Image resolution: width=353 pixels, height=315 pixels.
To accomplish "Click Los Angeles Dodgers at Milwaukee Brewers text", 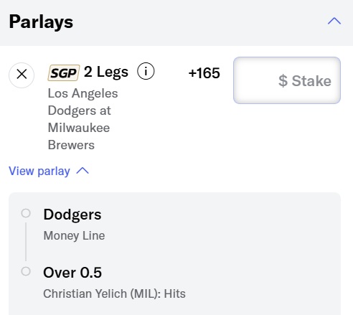I will (83, 119).
